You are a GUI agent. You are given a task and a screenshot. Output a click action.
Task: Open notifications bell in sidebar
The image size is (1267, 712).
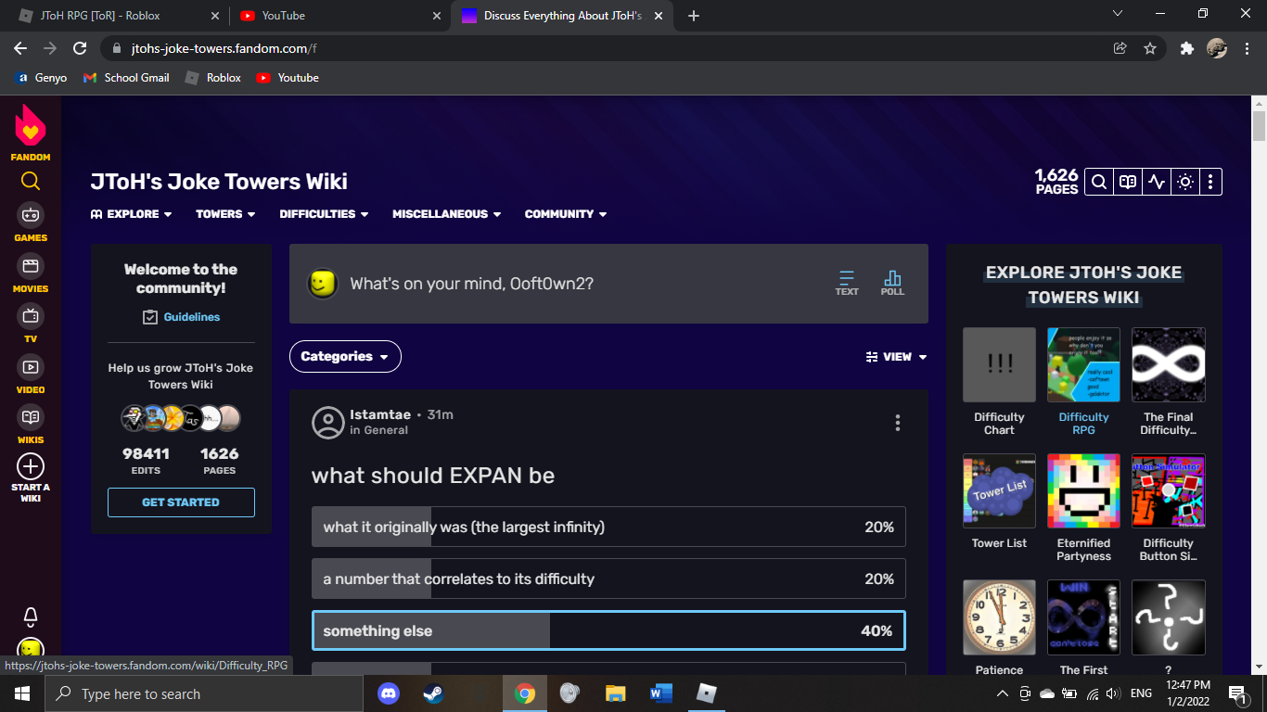31,617
